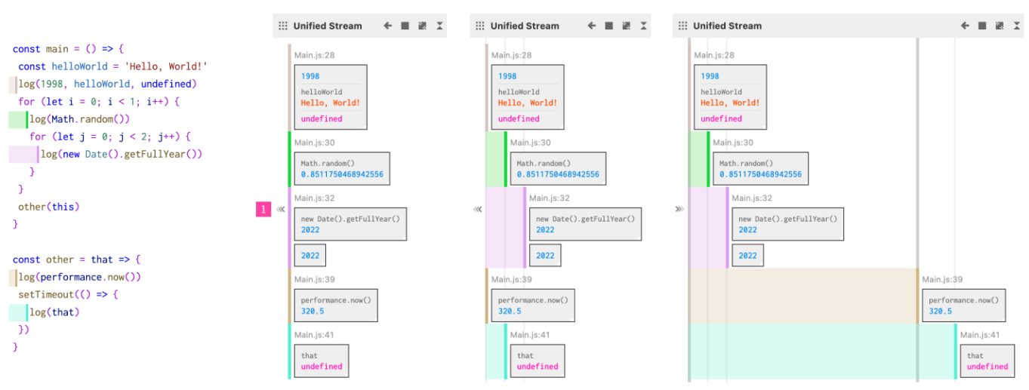Image resolution: width=1029 pixels, height=390 pixels.
Task: Collapse indentation using the middle panel's left double chevron
Action: [x=477, y=210]
